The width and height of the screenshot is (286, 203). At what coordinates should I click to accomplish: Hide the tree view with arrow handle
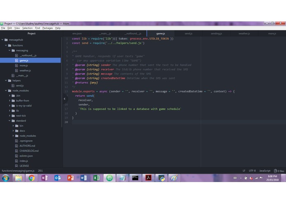click(65, 99)
